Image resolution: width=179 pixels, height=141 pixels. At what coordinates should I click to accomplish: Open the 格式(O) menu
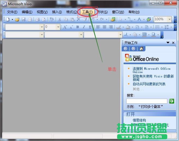tap(72, 12)
